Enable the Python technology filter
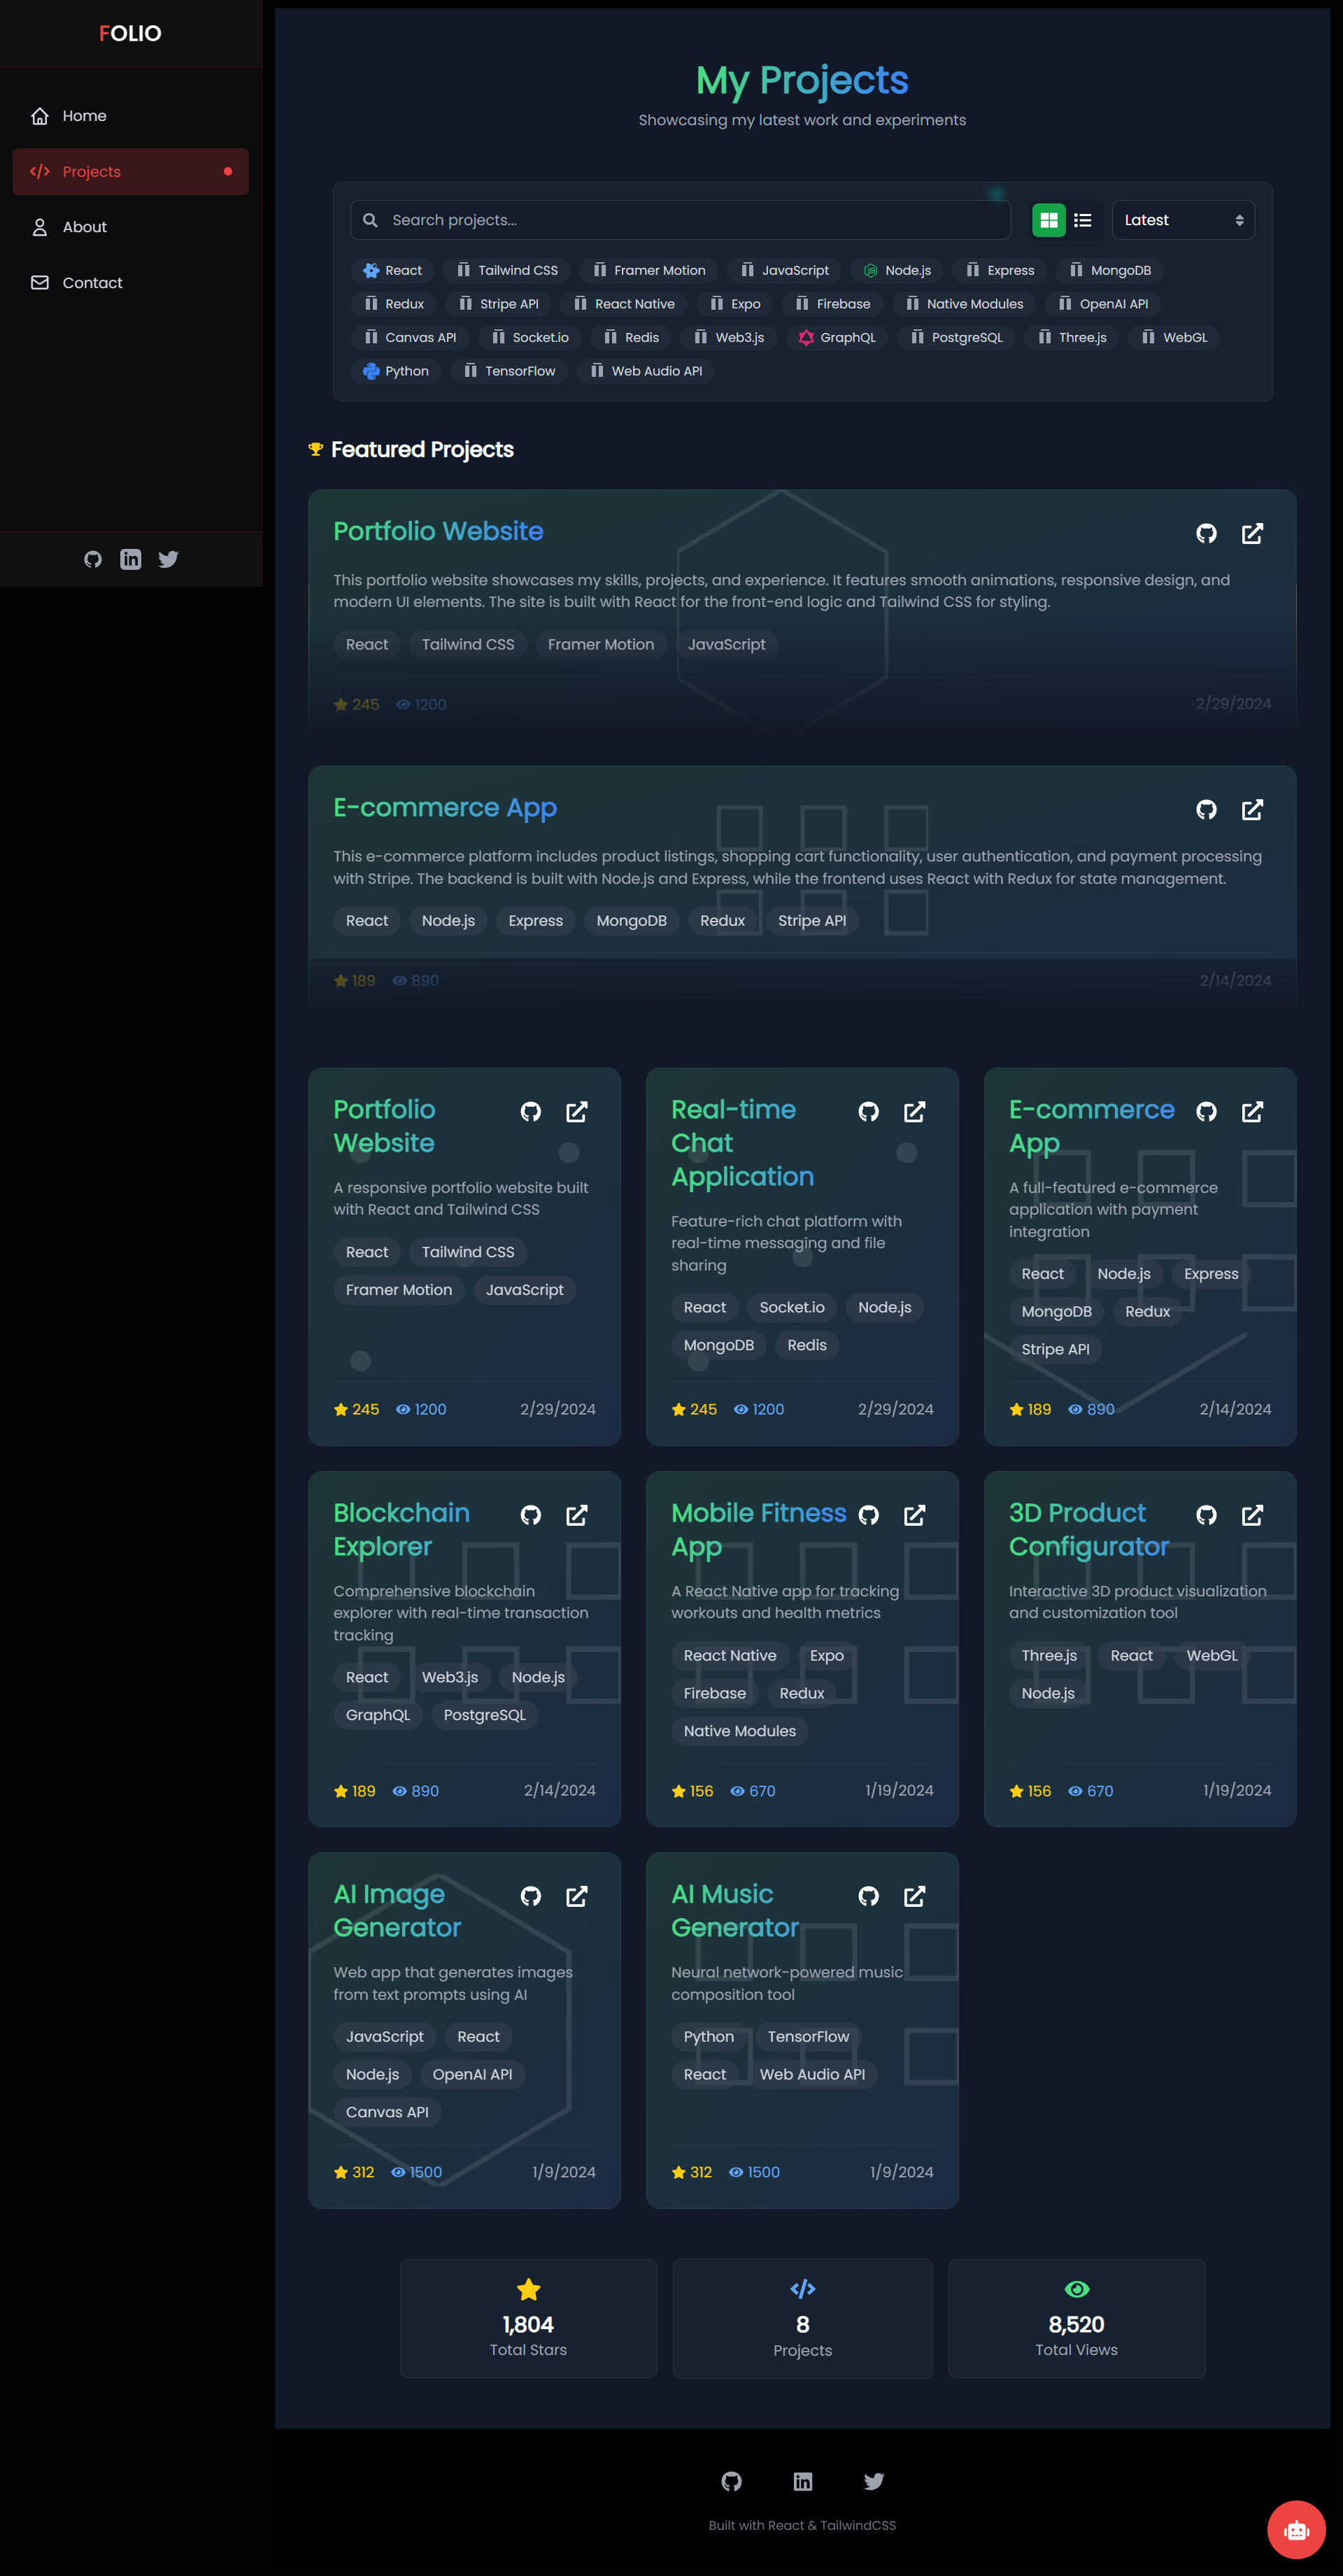Viewport: 1343px width, 2576px height. pyautogui.click(x=396, y=371)
